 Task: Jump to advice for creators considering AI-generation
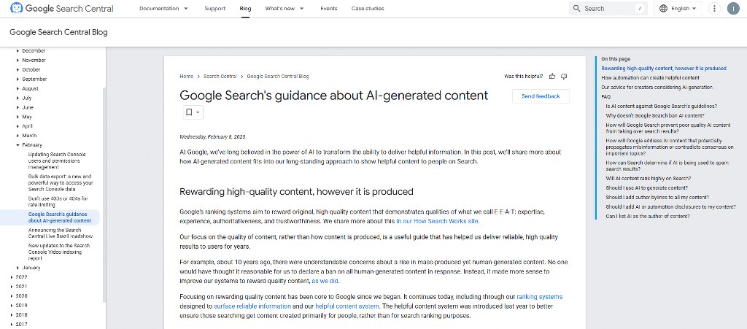point(657,87)
